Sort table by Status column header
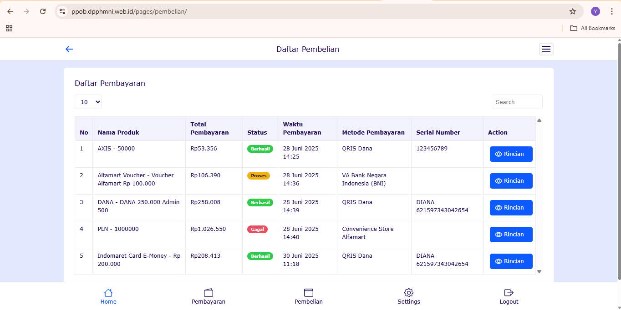The width and height of the screenshot is (621, 310). [257, 133]
